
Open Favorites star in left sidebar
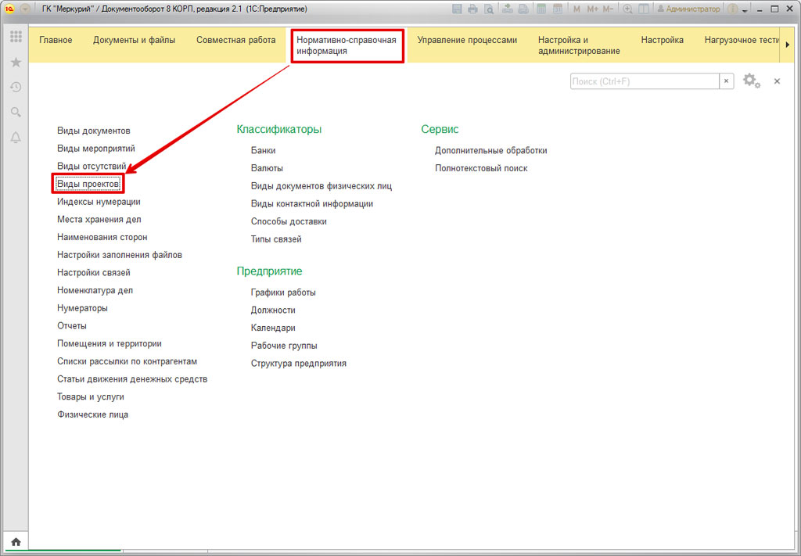16,62
